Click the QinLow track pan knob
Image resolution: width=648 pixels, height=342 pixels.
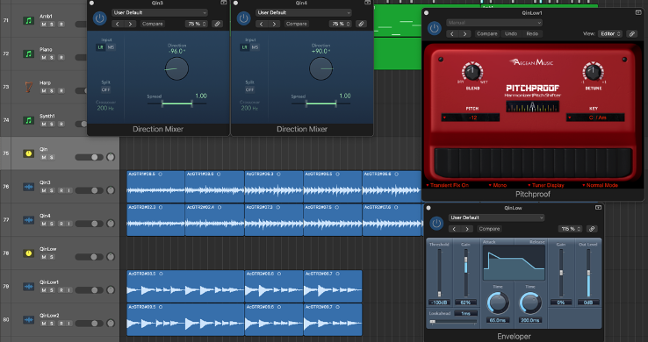coord(111,257)
